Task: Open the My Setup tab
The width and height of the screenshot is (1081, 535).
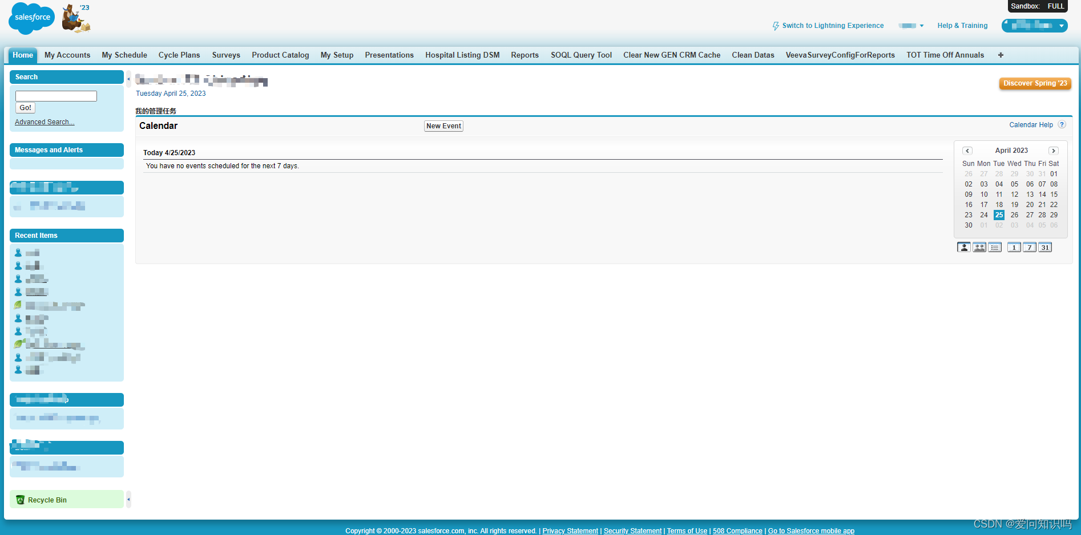Action: [x=337, y=55]
